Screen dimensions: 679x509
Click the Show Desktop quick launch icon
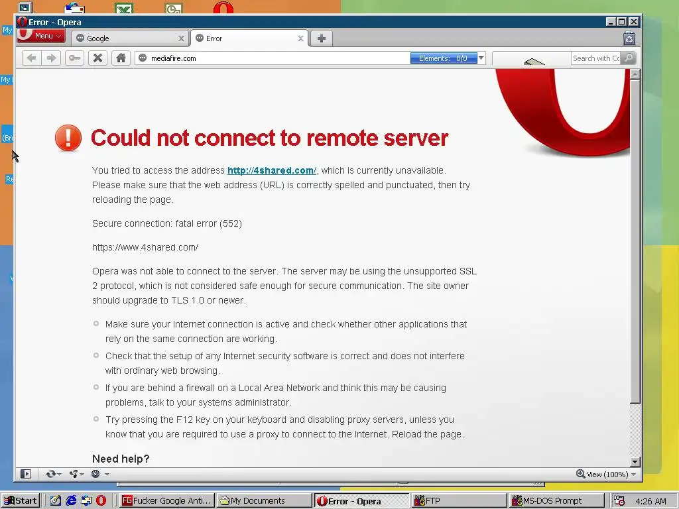[x=56, y=501]
